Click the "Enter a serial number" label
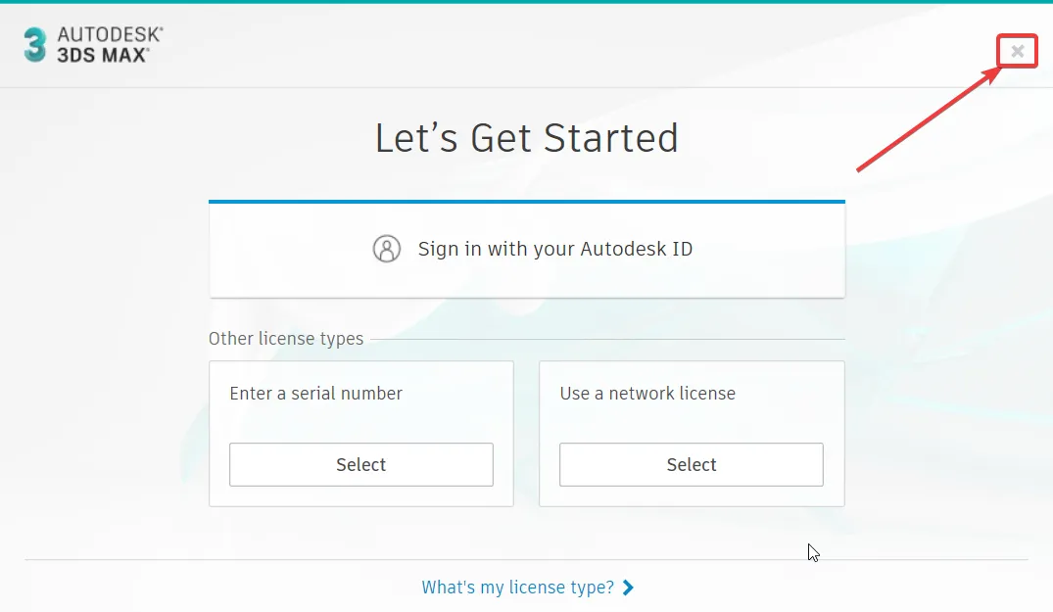This screenshot has width=1053, height=612. point(315,394)
